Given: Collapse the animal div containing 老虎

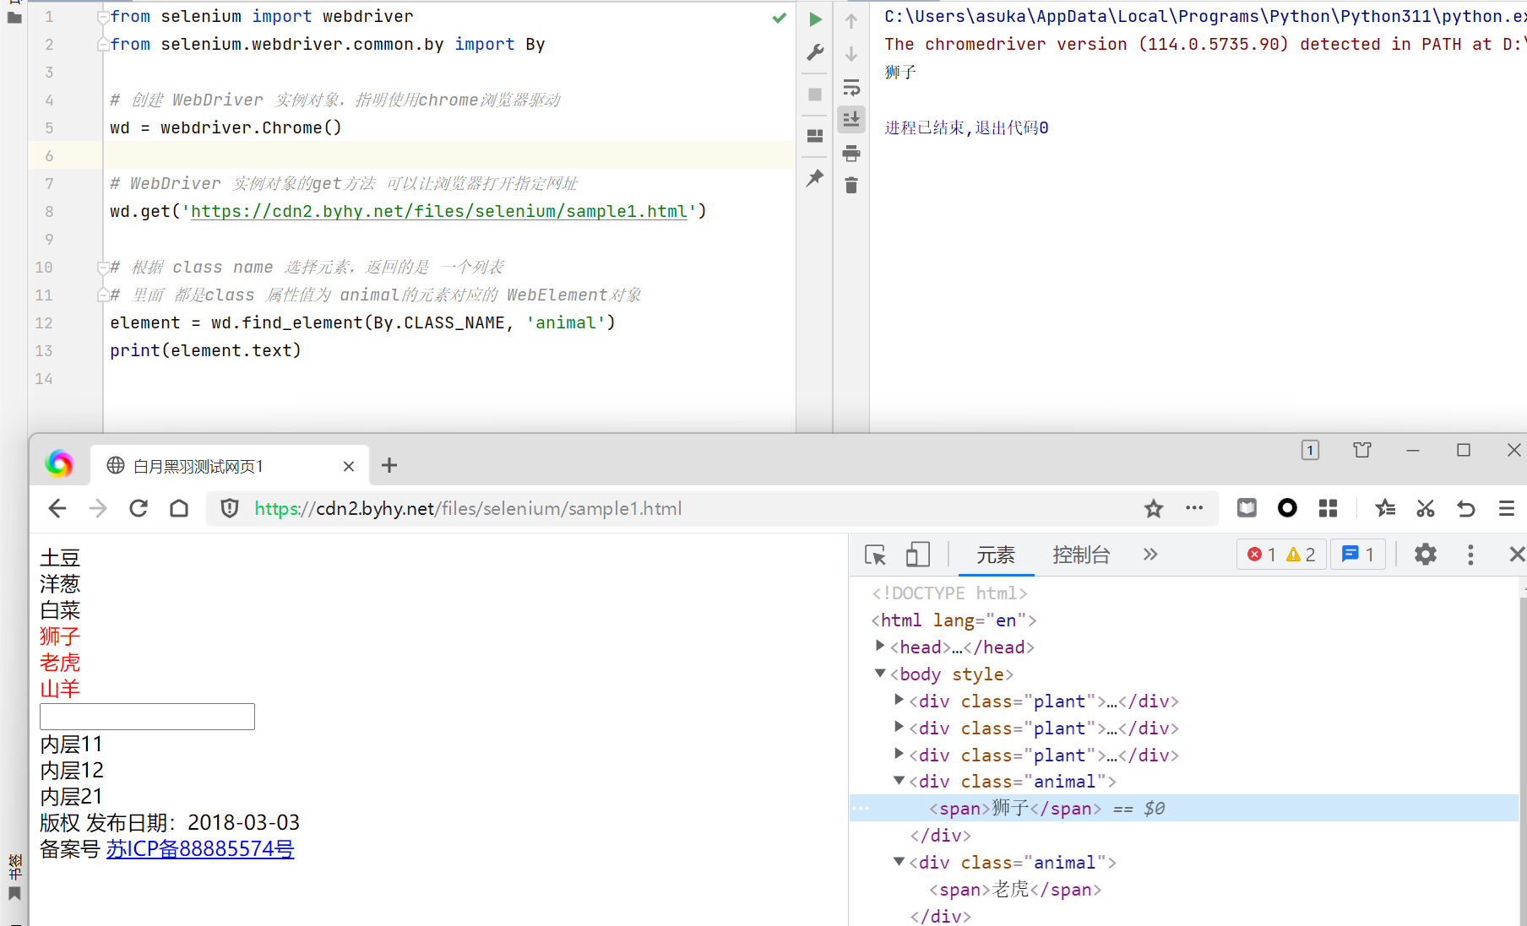Looking at the screenshot, I should pos(899,862).
